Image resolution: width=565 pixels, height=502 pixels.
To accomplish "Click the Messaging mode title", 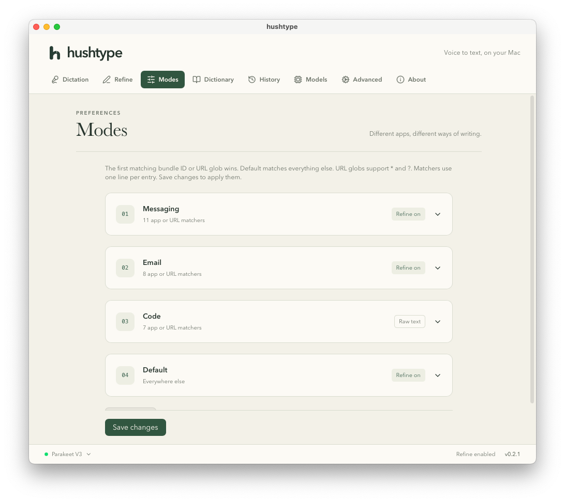I will coord(161,209).
